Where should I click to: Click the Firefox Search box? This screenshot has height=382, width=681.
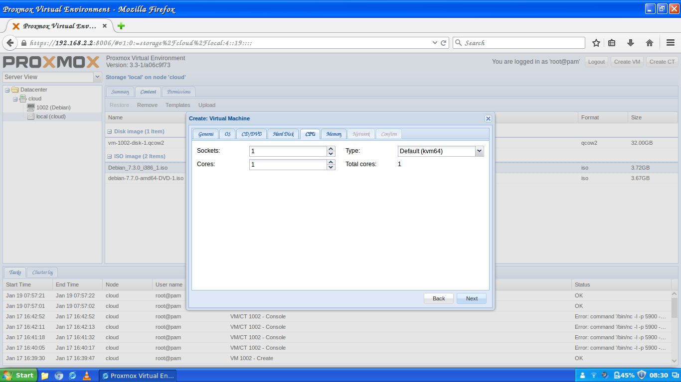coord(519,43)
